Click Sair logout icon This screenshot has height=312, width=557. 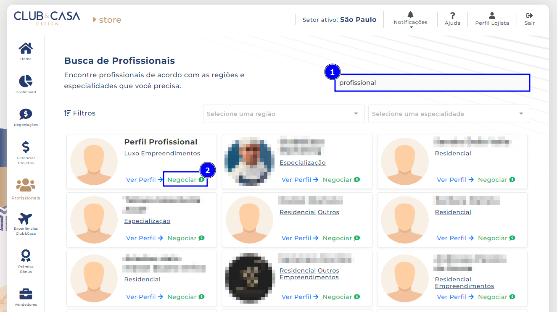(x=529, y=16)
